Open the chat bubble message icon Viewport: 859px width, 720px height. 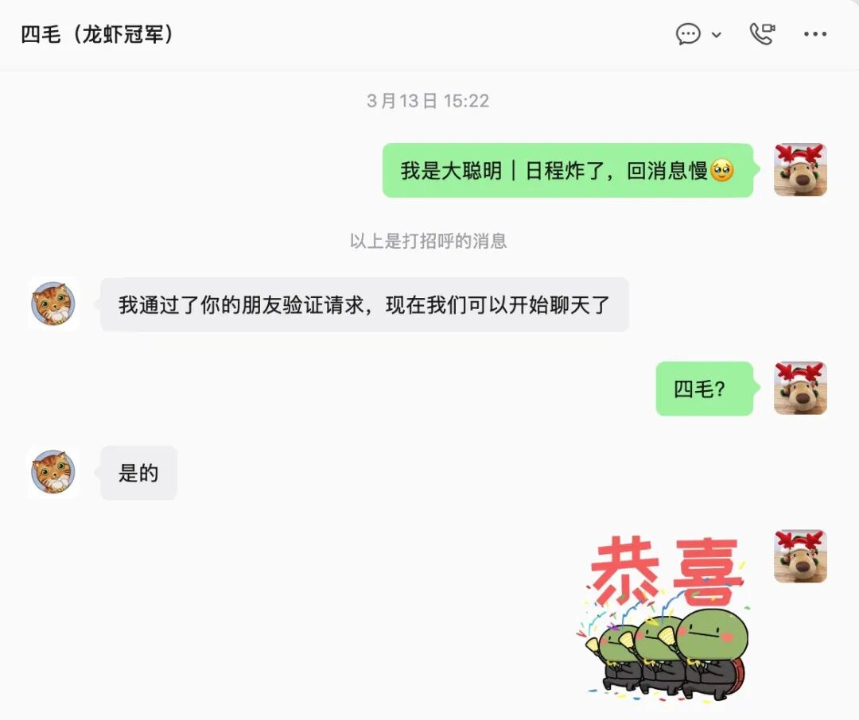click(688, 34)
